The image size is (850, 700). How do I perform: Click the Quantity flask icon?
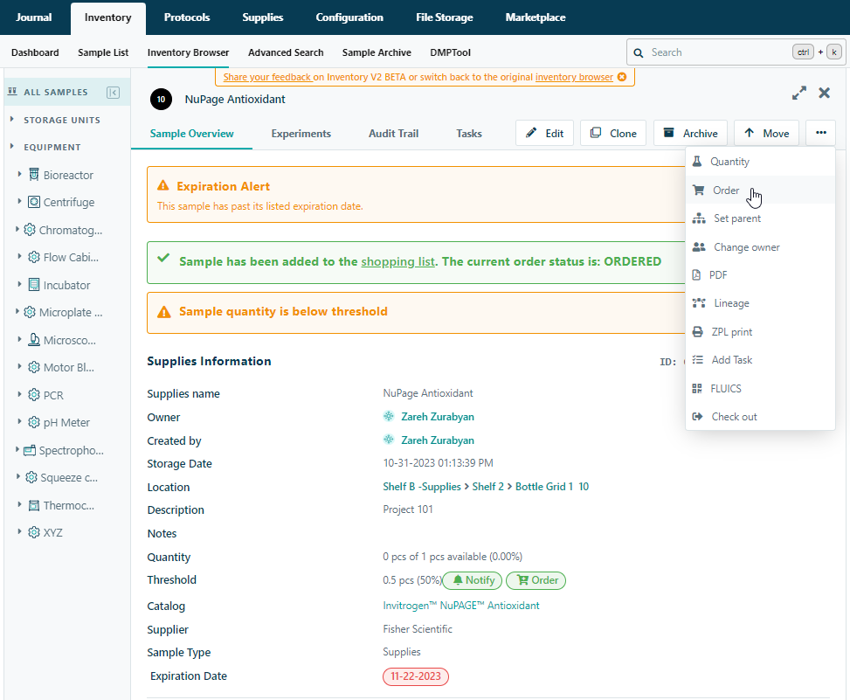tap(697, 162)
